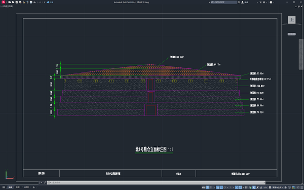Switch to the 布局2 layout tab

coord(26,187)
